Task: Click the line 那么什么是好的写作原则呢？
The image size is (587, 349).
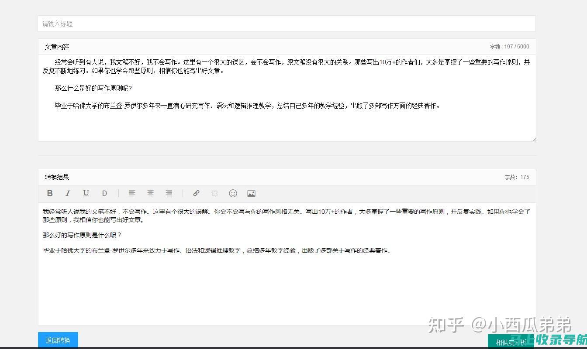Action: point(93,88)
